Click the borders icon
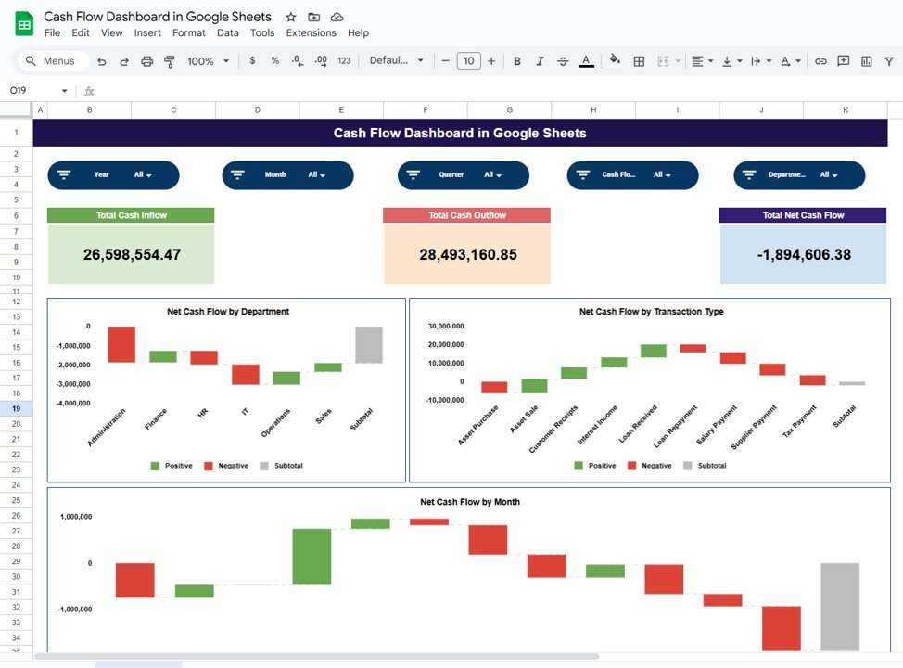Image resolution: width=903 pixels, height=668 pixels. [x=639, y=61]
